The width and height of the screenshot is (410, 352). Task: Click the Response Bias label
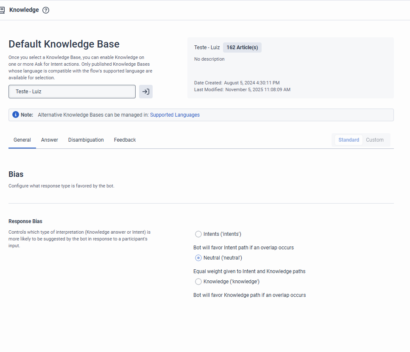click(25, 221)
